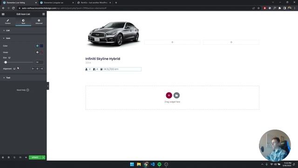Open the Hover color swatch picker
Viewport: 298px width, 168px height.
41,52
